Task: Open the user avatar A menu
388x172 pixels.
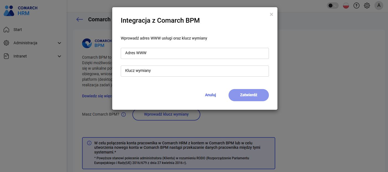Action: pyautogui.click(x=379, y=6)
